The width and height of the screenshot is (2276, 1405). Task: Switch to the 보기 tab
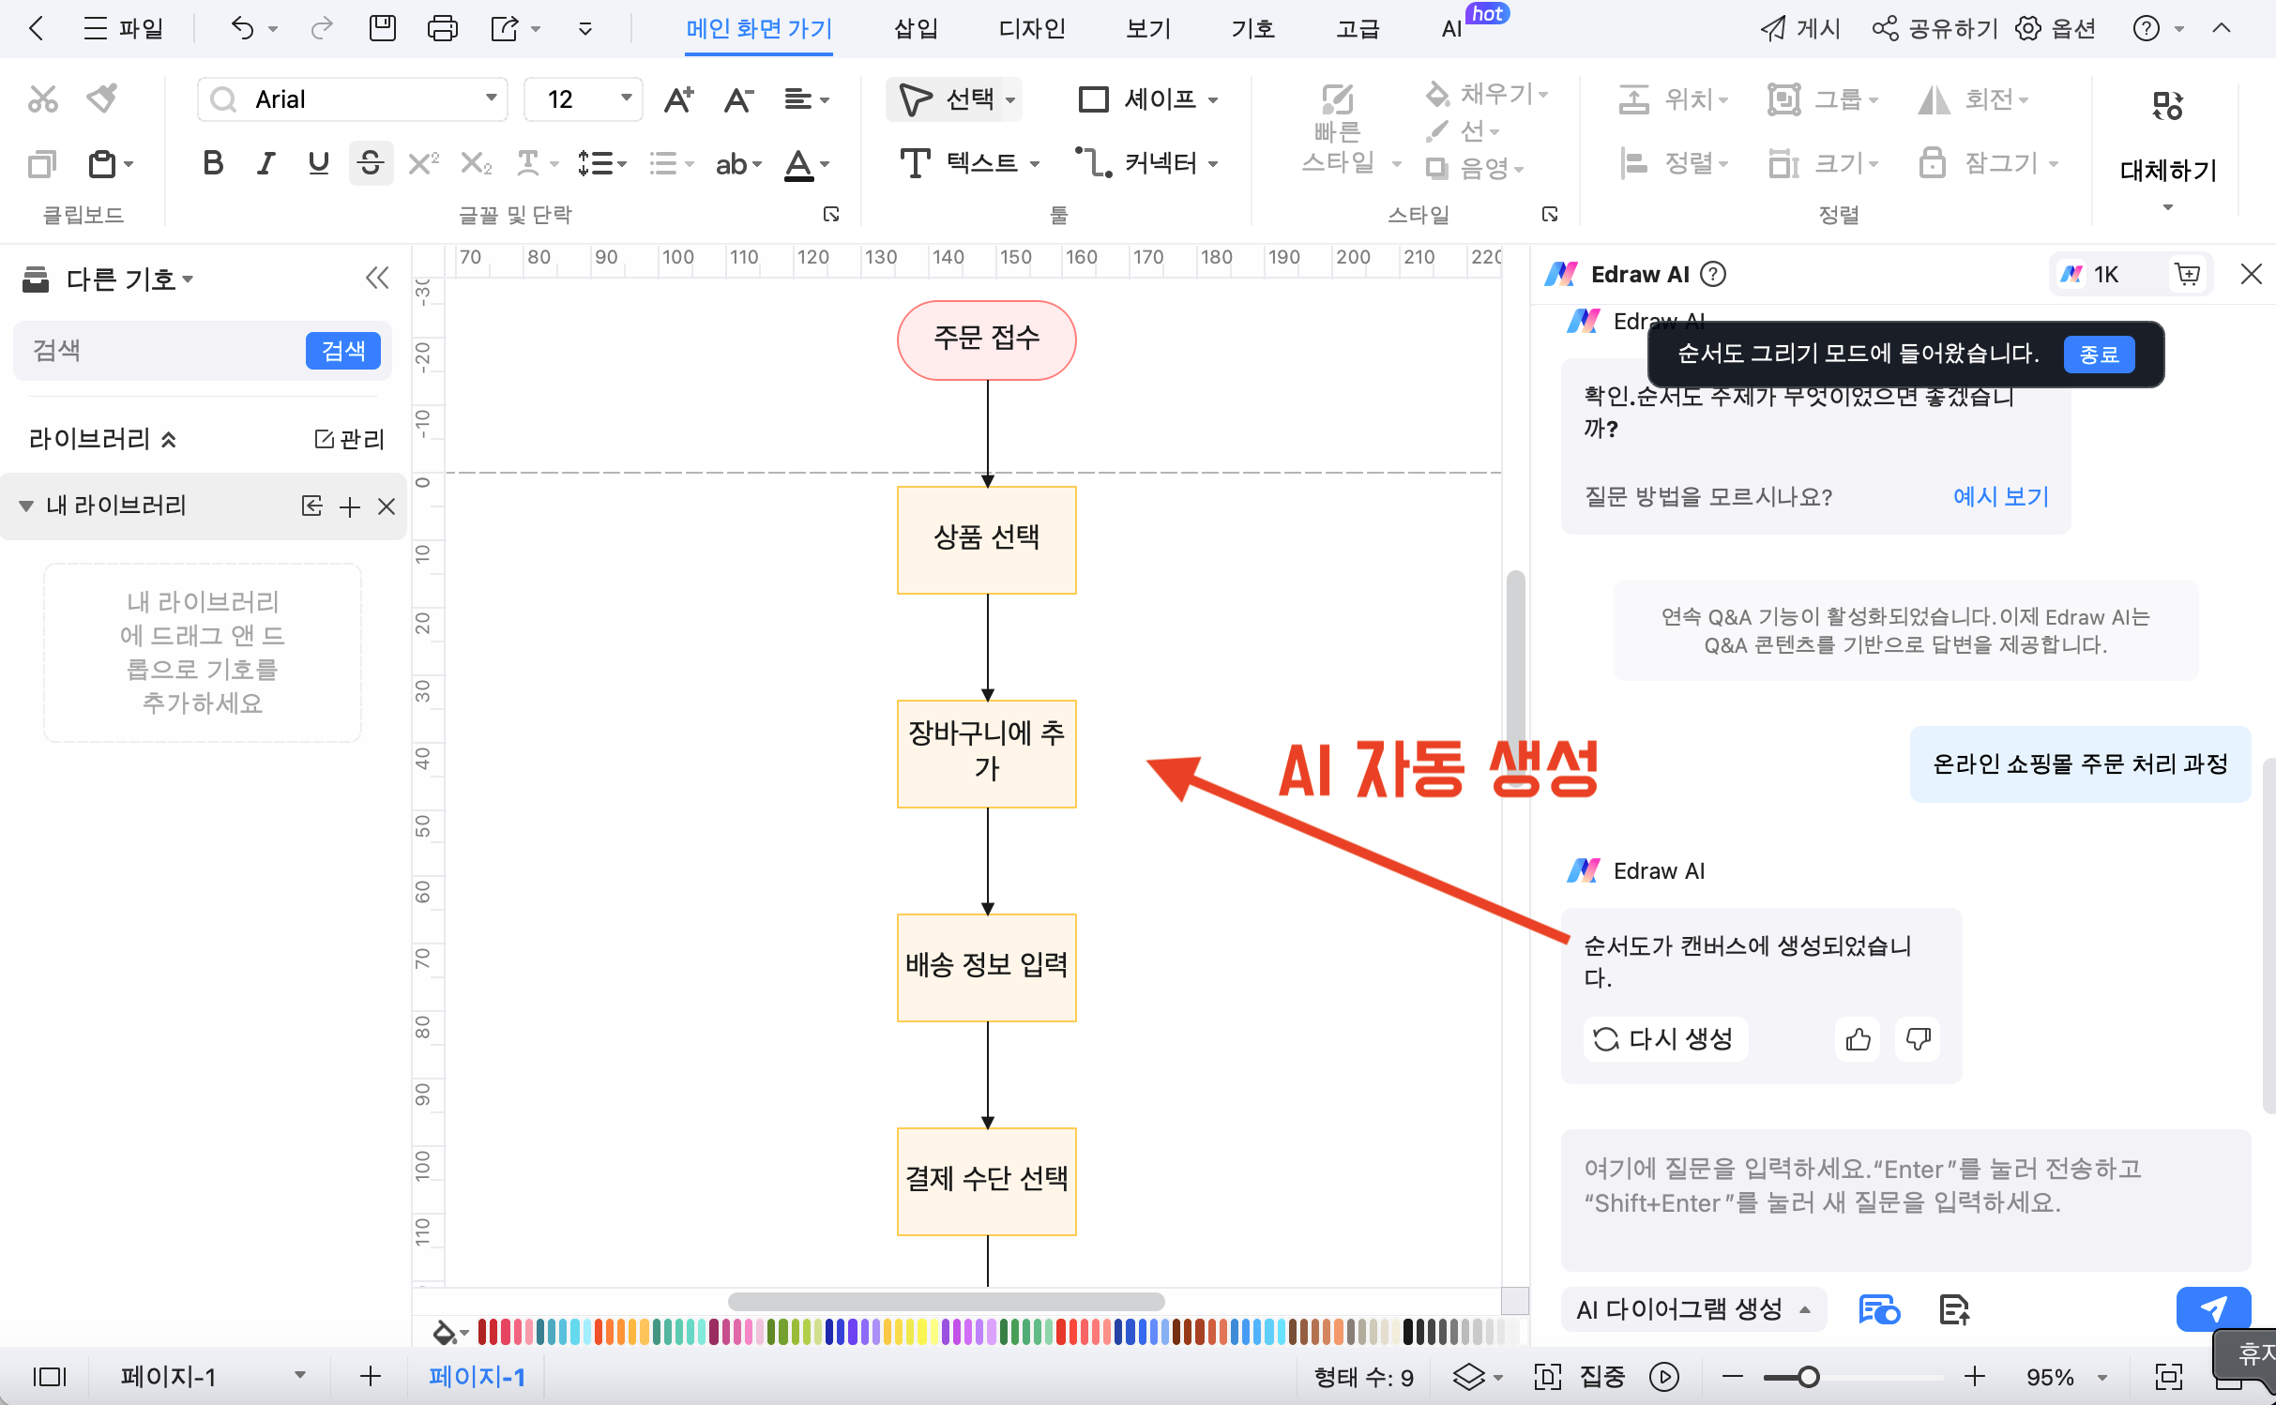(x=1148, y=29)
